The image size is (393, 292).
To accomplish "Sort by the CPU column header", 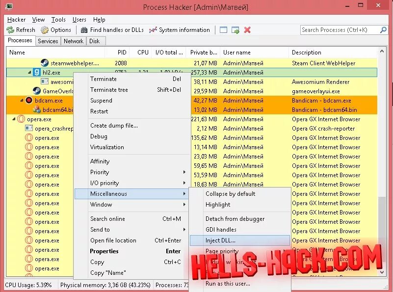I will click(140, 53).
